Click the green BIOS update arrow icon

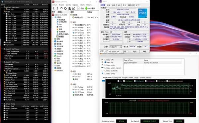86,8
